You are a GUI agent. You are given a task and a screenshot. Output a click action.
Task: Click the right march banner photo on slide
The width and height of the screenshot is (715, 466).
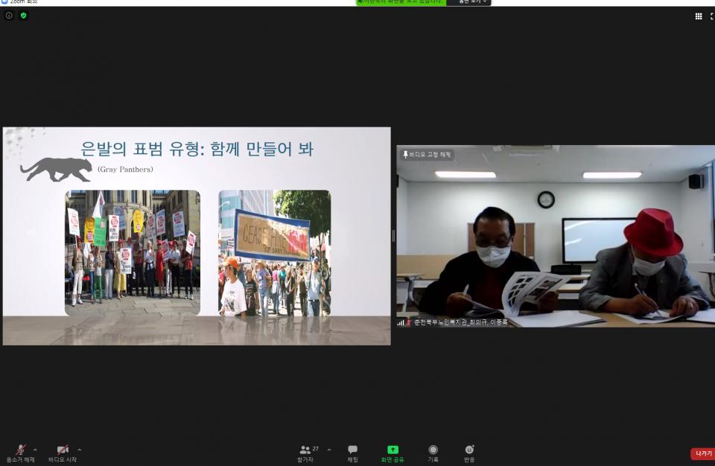point(275,253)
